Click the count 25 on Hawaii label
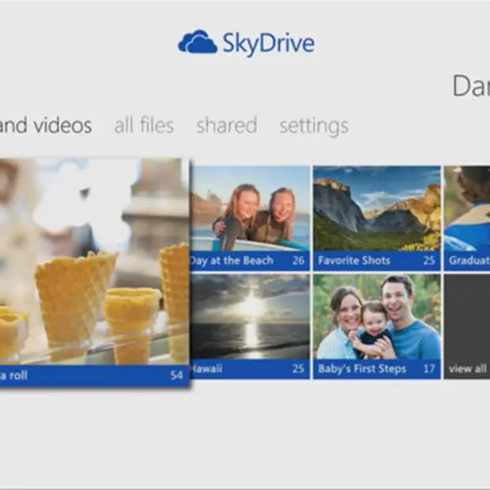Image resolution: width=490 pixels, height=490 pixels. [x=298, y=369]
